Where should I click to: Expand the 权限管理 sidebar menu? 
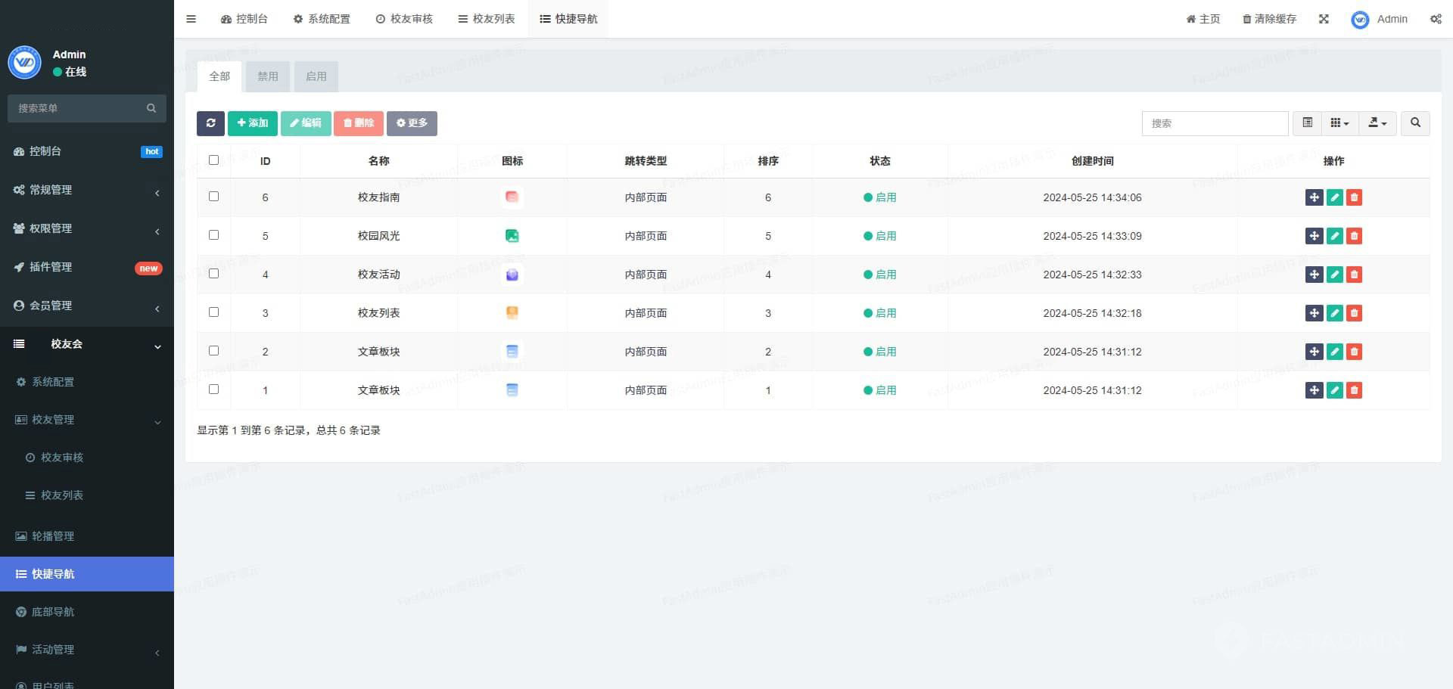[x=87, y=228]
